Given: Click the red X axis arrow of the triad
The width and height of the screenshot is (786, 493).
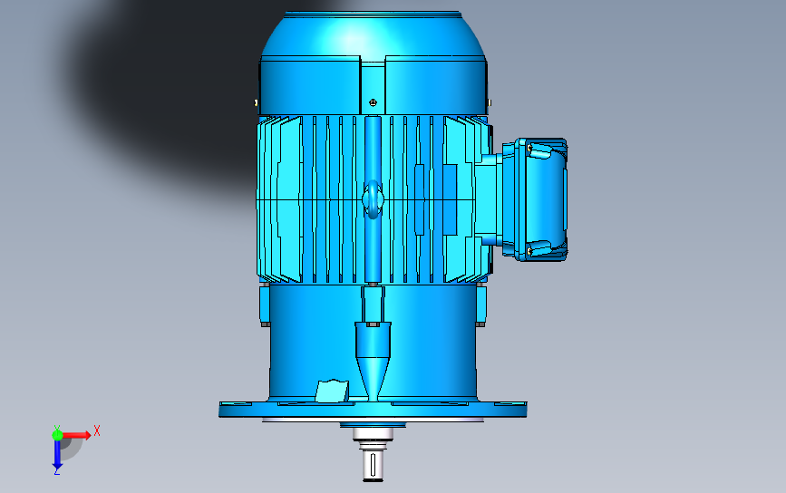Looking at the screenshot, I should [x=77, y=435].
